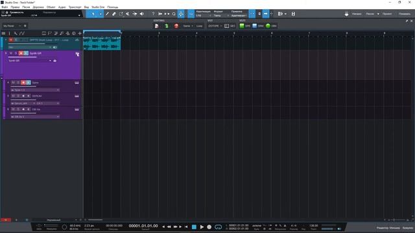415x233 pixels.
Task: Select the Mute tool
Action: [x=128, y=14]
